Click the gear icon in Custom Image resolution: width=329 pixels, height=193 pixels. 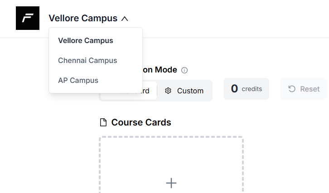[x=168, y=91]
